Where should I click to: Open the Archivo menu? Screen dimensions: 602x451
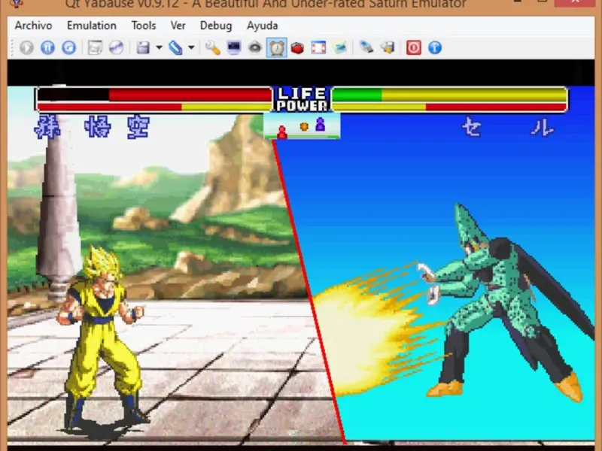click(33, 26)
